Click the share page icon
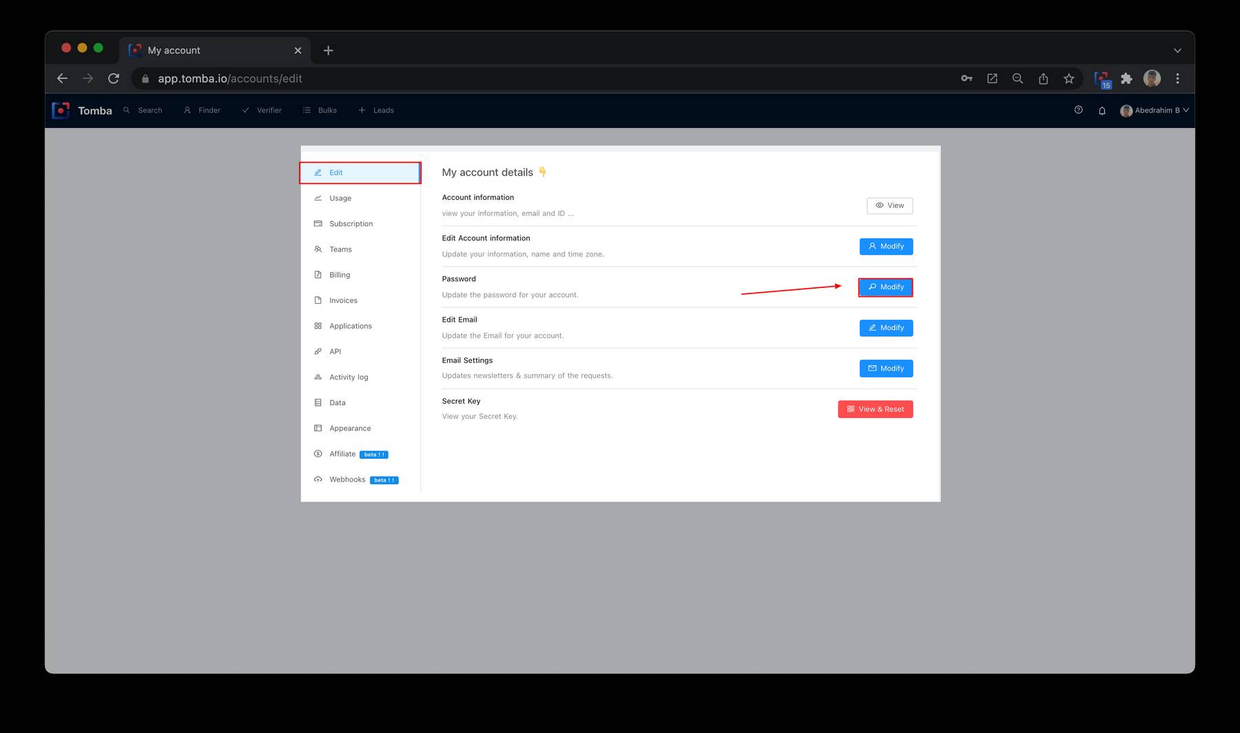This screenshot has width=1240, height=733. coord(1043,79)
